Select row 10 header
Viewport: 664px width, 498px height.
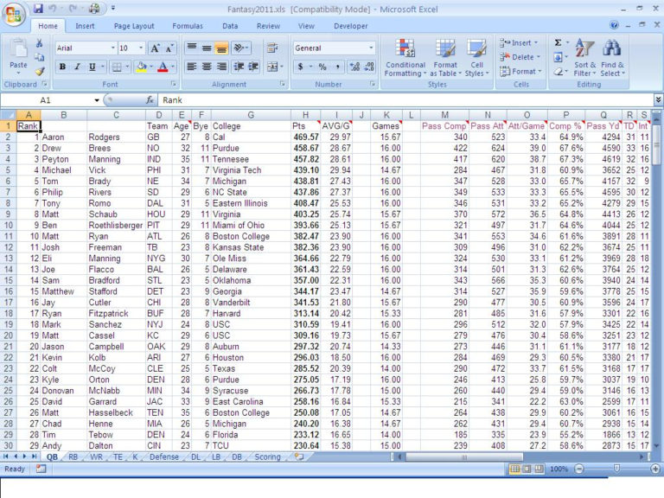pos(8,226)
